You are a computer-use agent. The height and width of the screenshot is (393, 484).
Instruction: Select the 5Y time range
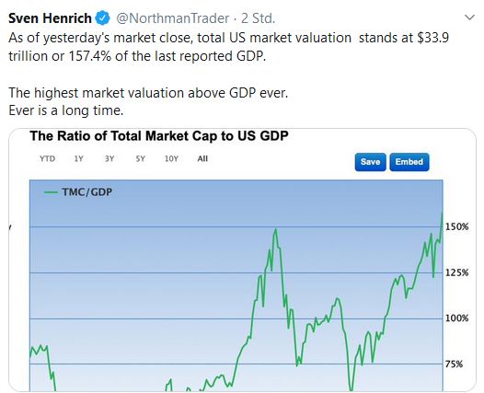pos(140,158)
